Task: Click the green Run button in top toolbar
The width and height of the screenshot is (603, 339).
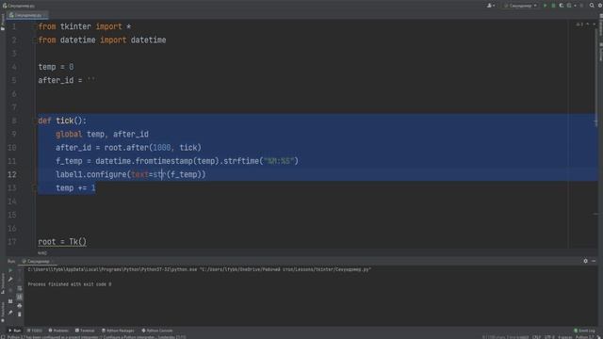Action: click(545, 6)
